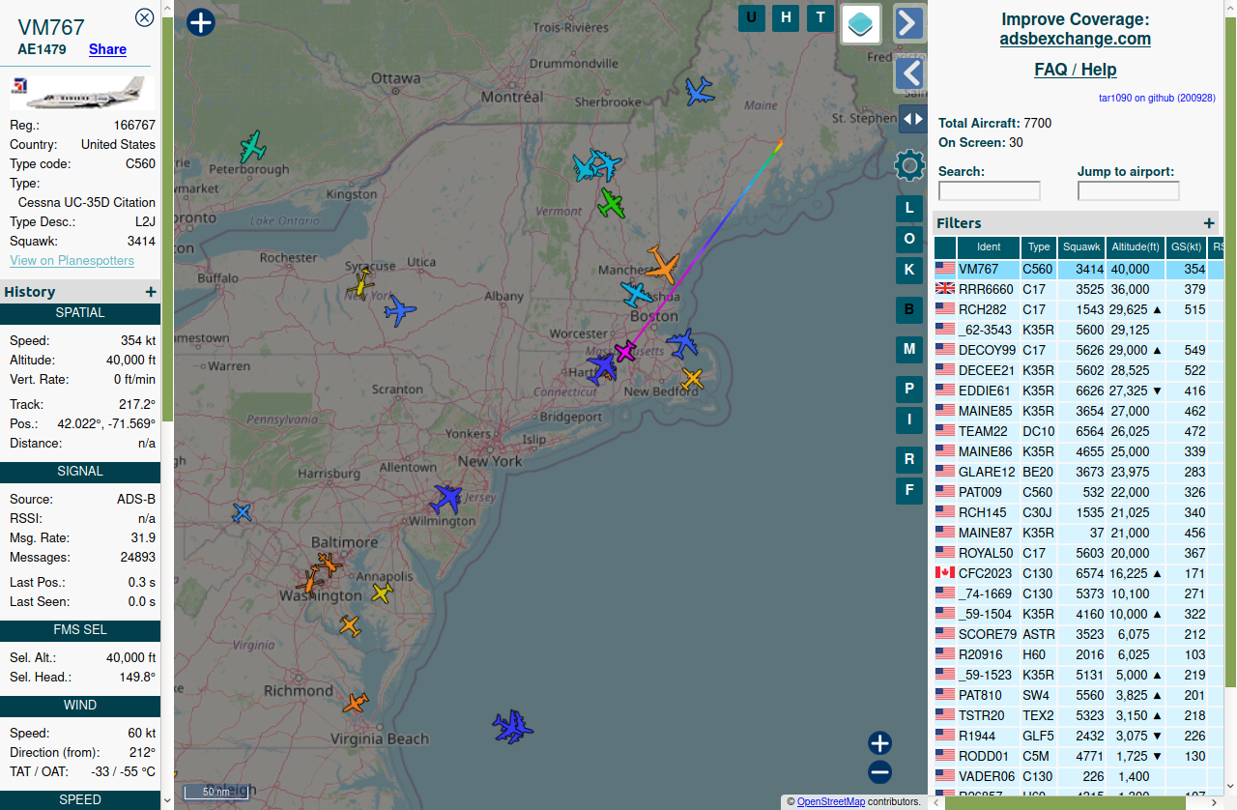
Task: Toggle the B map option button
Action: tap(909, 310)
